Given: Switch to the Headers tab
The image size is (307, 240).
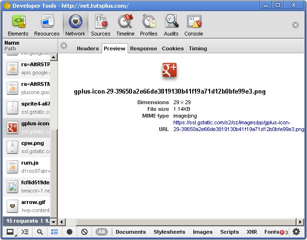Looking at the screenshot, I should tap(88, 48).
